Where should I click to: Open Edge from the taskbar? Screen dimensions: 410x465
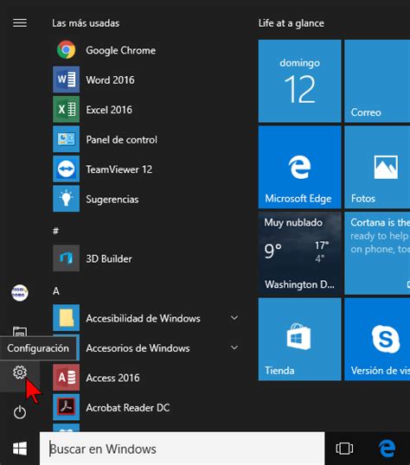pos(387,449)
